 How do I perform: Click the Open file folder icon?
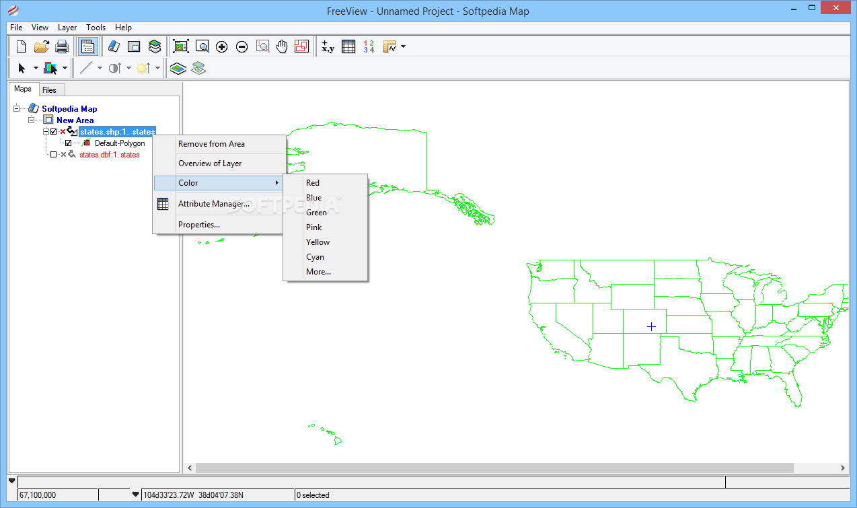click(x=42, y=46)
